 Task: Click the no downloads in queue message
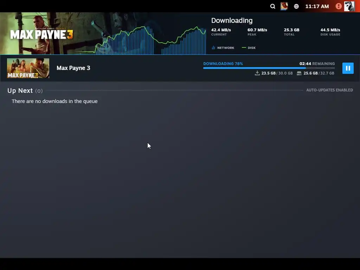click(54, 101)
